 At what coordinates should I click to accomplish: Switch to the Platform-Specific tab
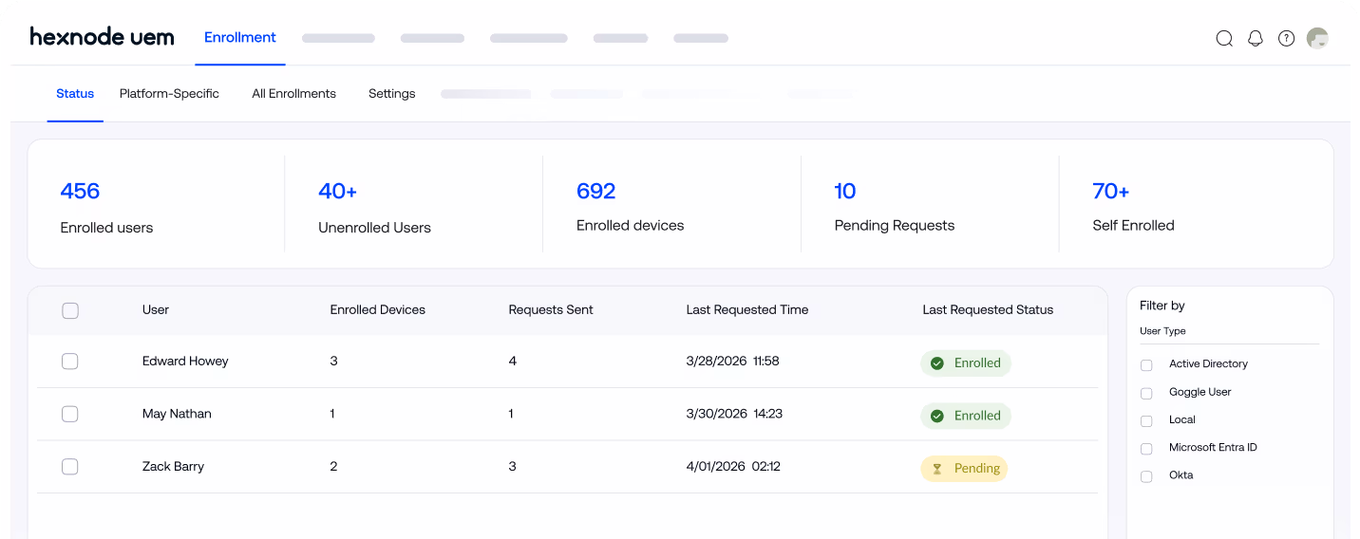pyautogui.click(x=169, y=94)
